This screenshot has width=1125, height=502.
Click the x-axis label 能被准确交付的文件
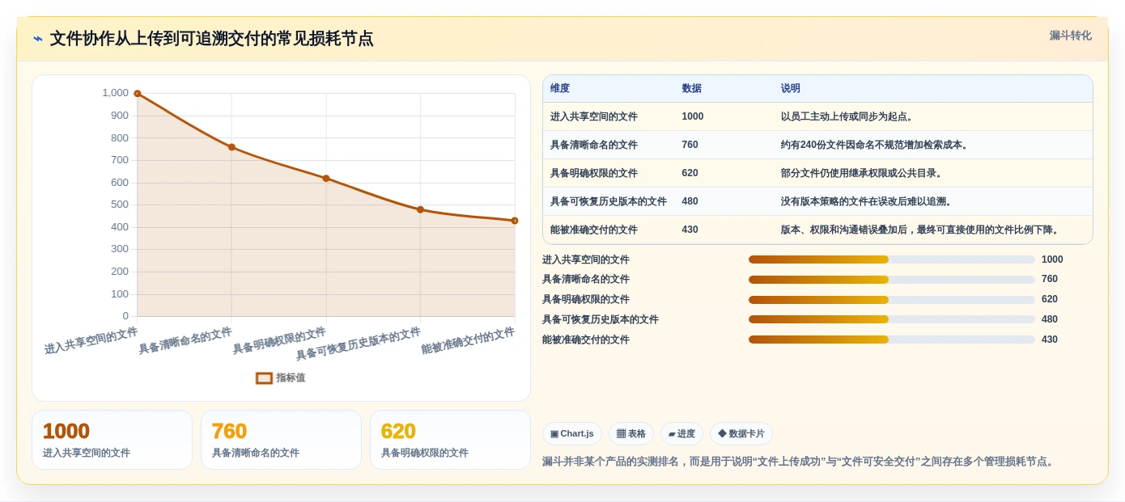[x=468, y=341]
